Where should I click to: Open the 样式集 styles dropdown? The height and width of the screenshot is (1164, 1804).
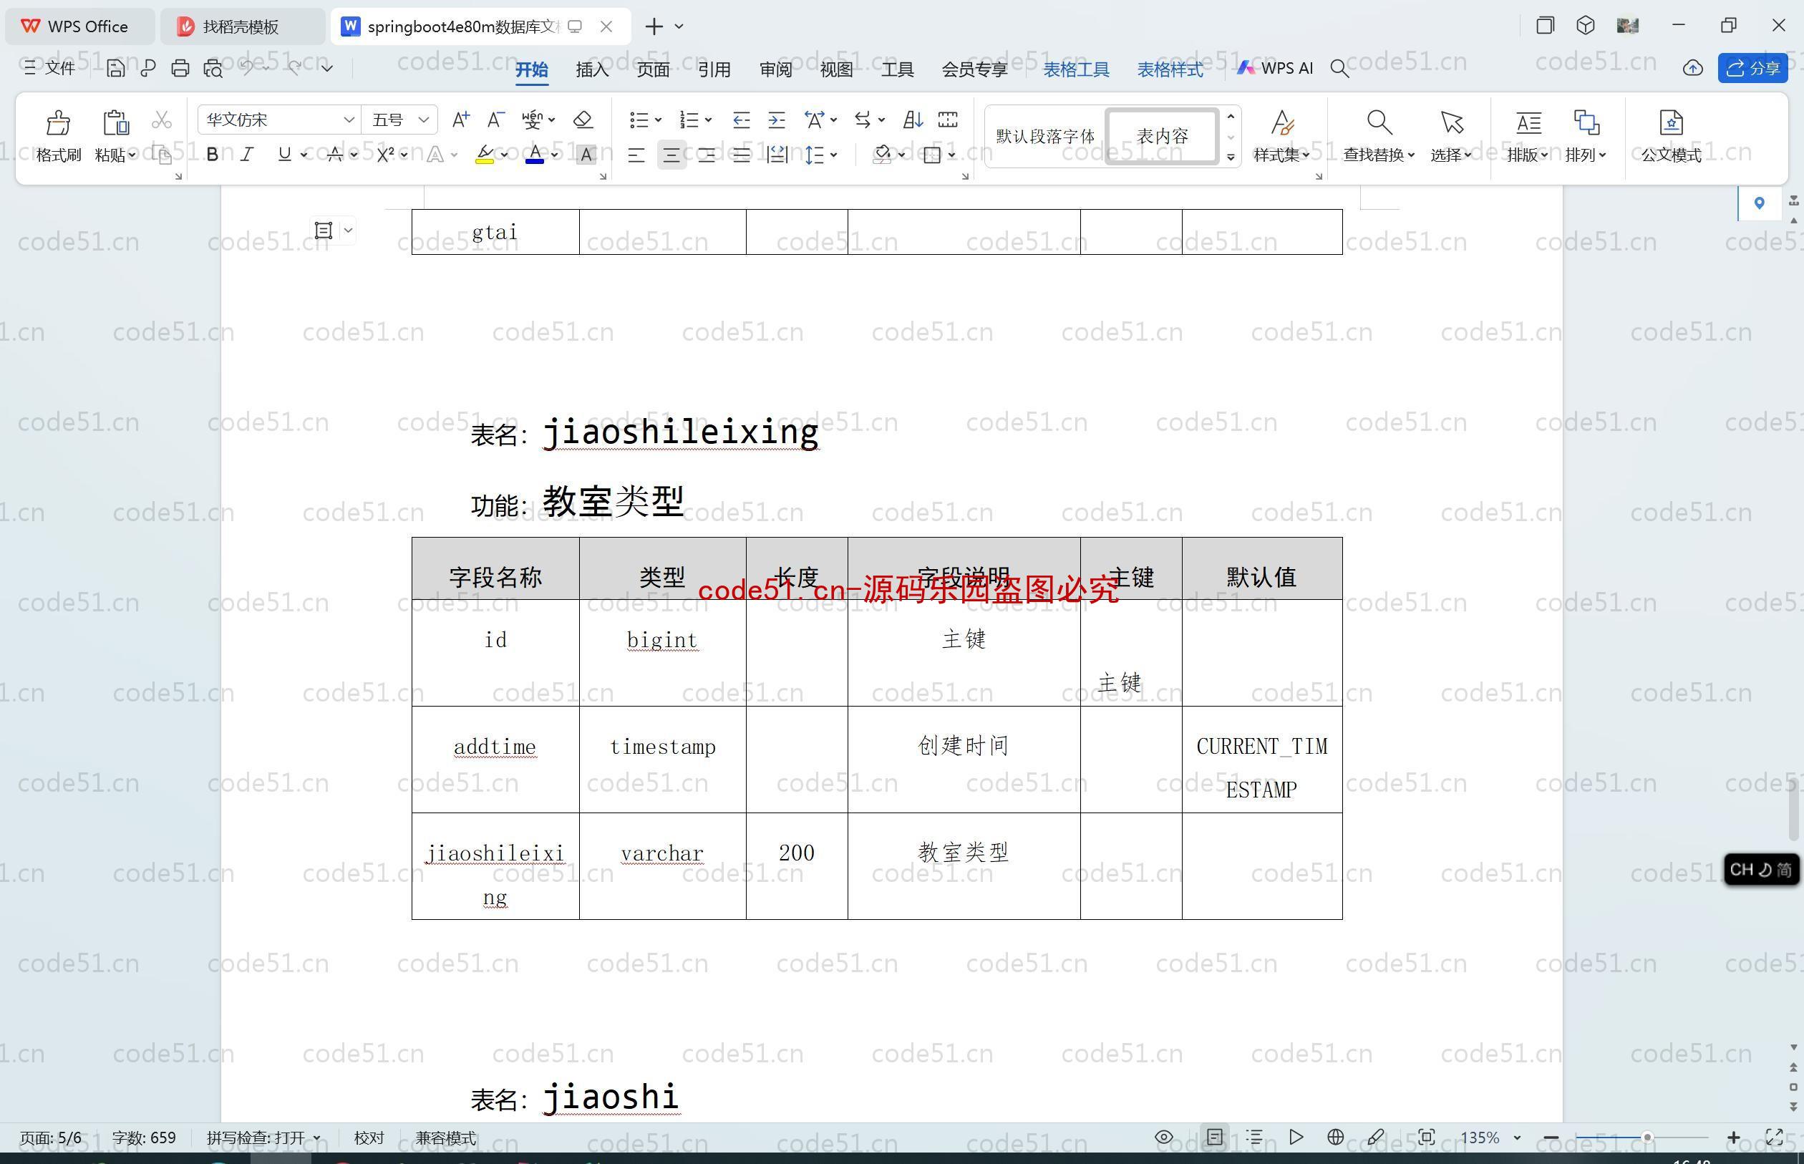1284,157
